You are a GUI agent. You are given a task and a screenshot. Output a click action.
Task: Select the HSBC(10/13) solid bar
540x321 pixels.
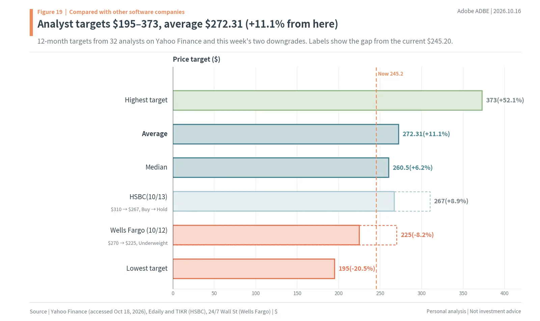(x=283, y=201)
